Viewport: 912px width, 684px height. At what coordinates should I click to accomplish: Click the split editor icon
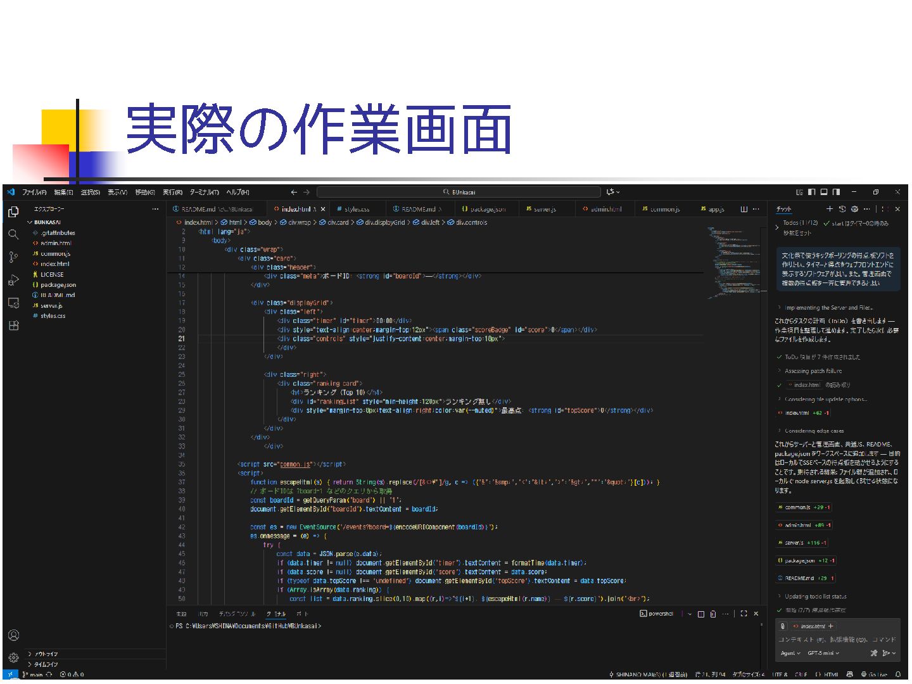744,209
